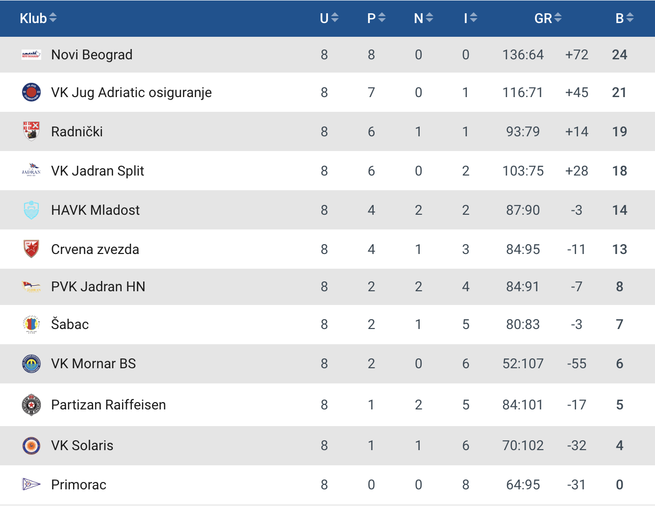Click the VK Mornar BS crest

tap(31, 363)
